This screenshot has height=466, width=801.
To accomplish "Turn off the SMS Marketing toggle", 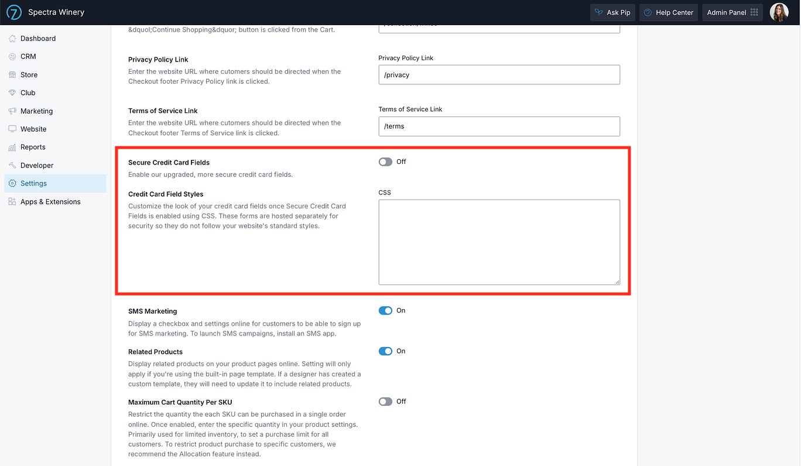I will 385,311.
